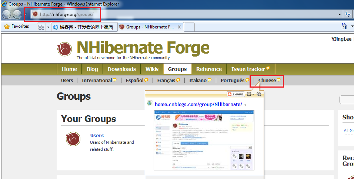The image size is (354, 180).
Task: Click the globe icon beside the cnblogs link
Action: (150, 103)
